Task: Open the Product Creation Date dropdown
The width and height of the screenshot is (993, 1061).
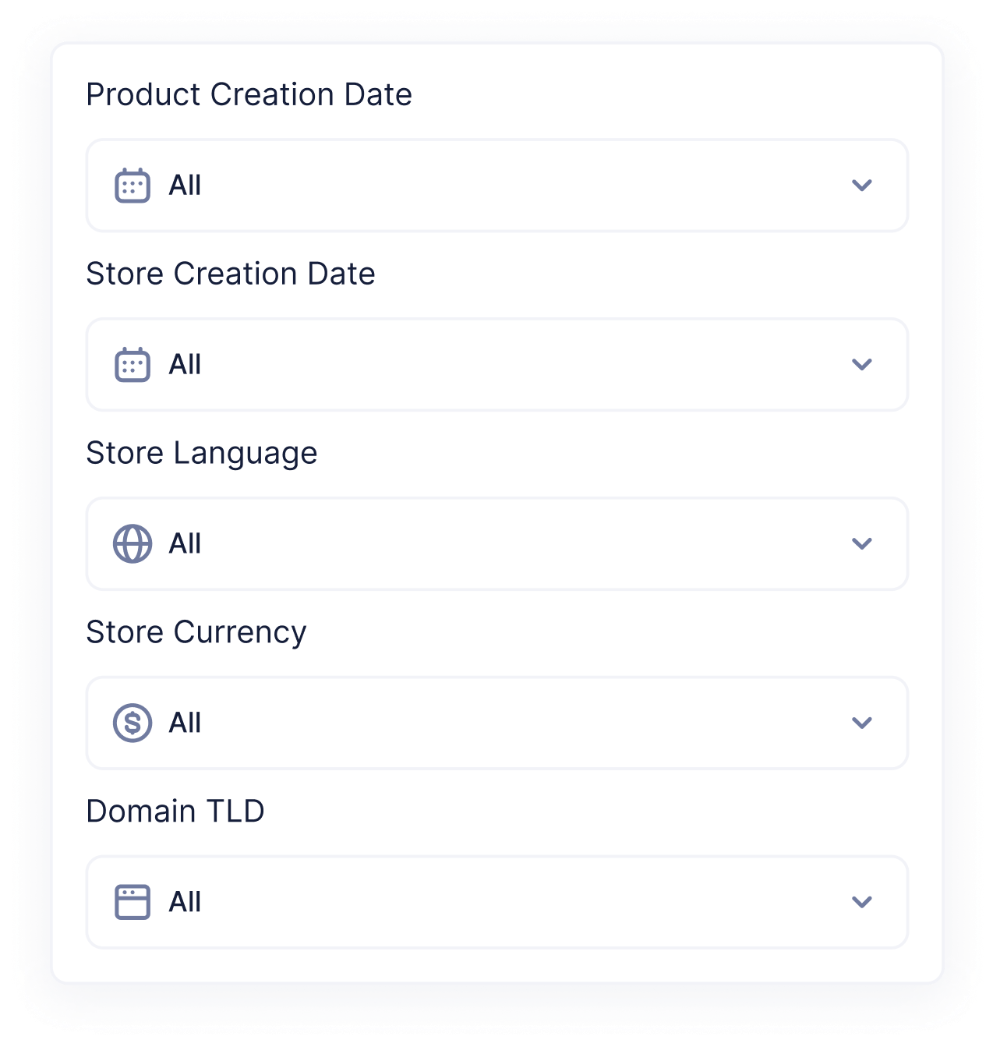Action: pos(497,186)
